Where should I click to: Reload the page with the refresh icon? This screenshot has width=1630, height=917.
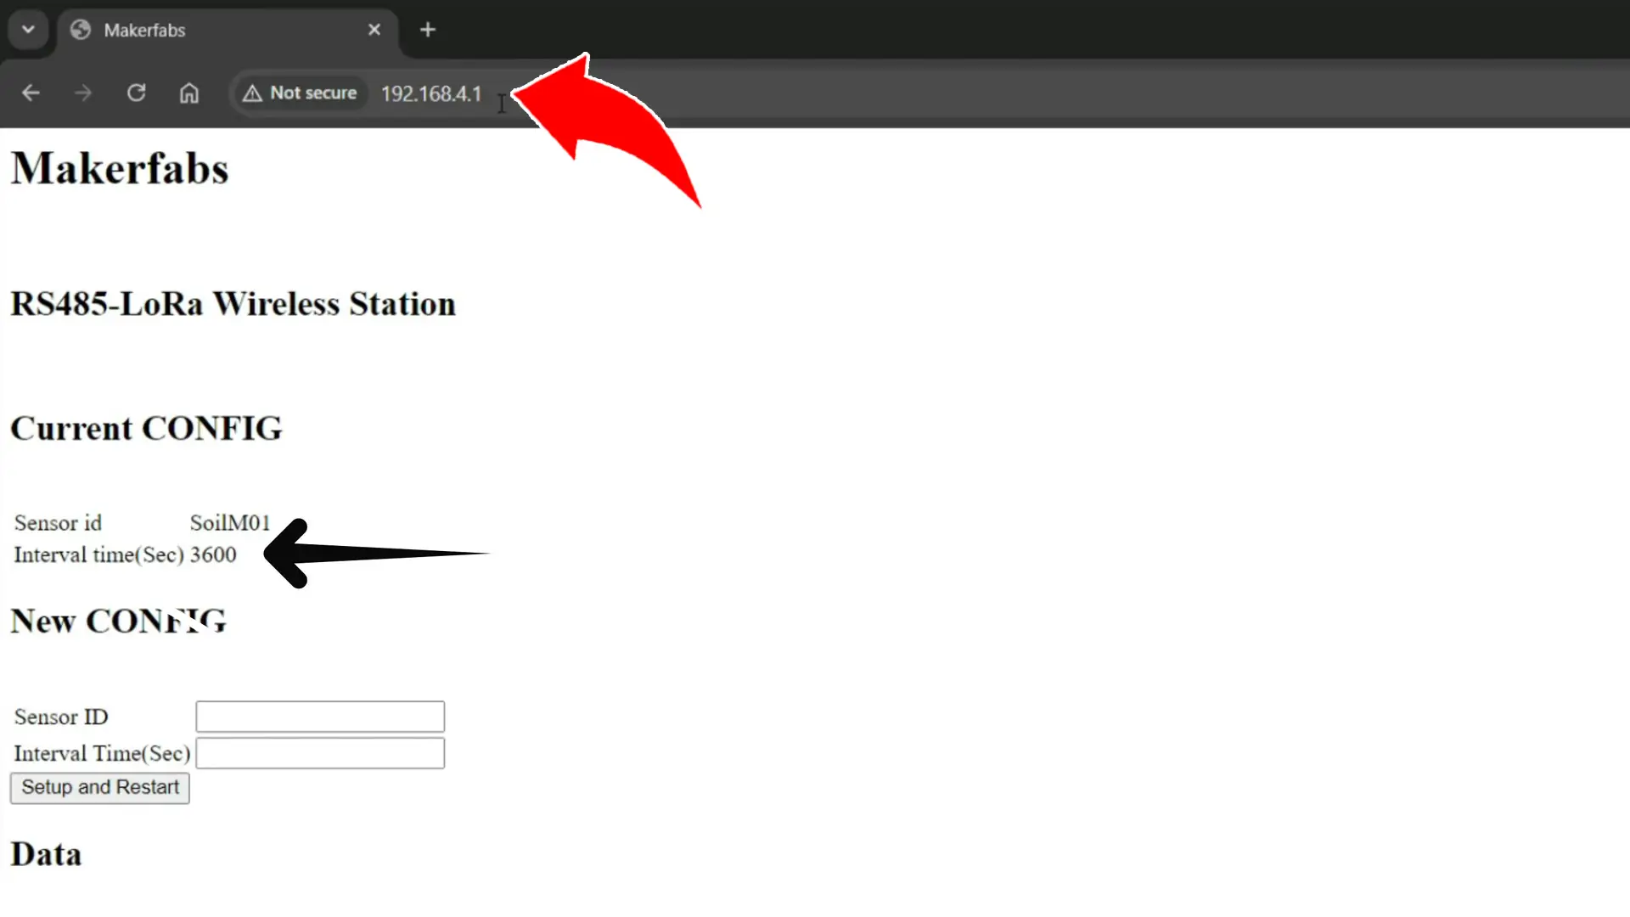(136, 93)
